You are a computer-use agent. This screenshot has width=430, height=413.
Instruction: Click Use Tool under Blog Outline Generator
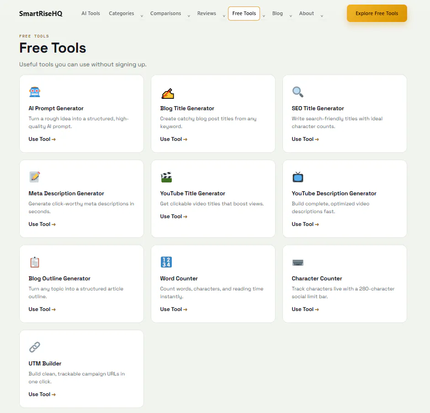tap(42, 309)
